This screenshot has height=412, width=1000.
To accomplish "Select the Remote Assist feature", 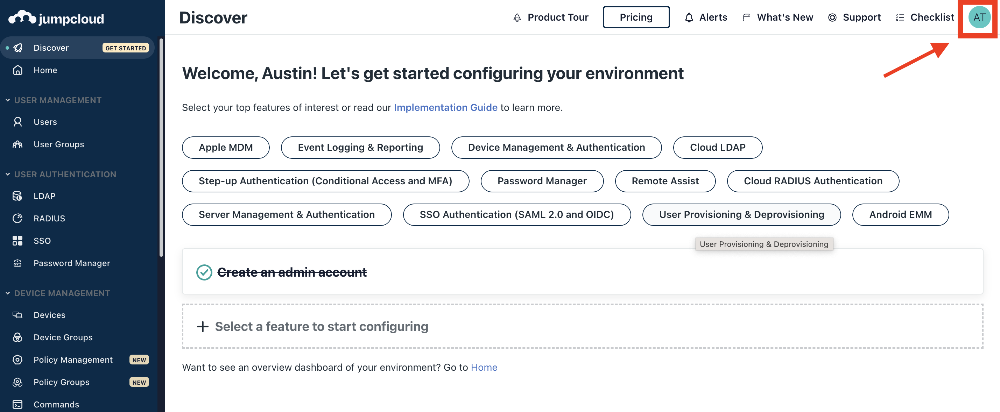I will tap(665, 181).
